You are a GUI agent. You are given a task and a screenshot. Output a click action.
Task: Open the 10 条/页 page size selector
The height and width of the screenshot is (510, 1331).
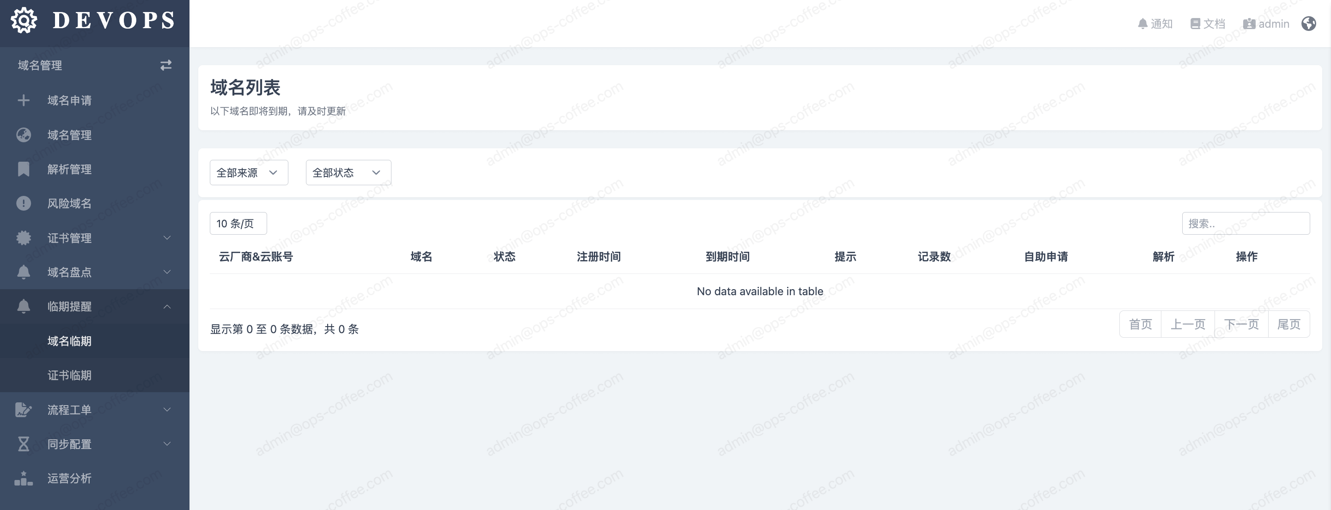click(x=238, y=223)
